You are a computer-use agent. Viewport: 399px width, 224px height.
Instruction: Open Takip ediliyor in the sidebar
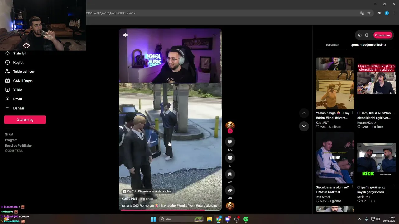coord(24,72)
